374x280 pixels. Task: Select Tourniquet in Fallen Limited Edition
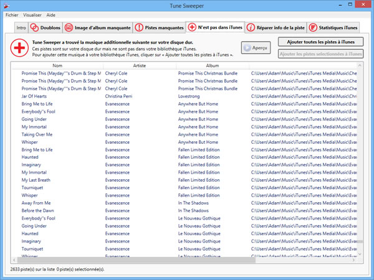click(32, 188)
